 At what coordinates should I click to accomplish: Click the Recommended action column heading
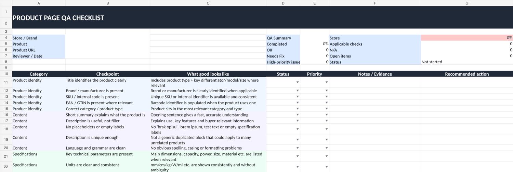coord(467,74)
